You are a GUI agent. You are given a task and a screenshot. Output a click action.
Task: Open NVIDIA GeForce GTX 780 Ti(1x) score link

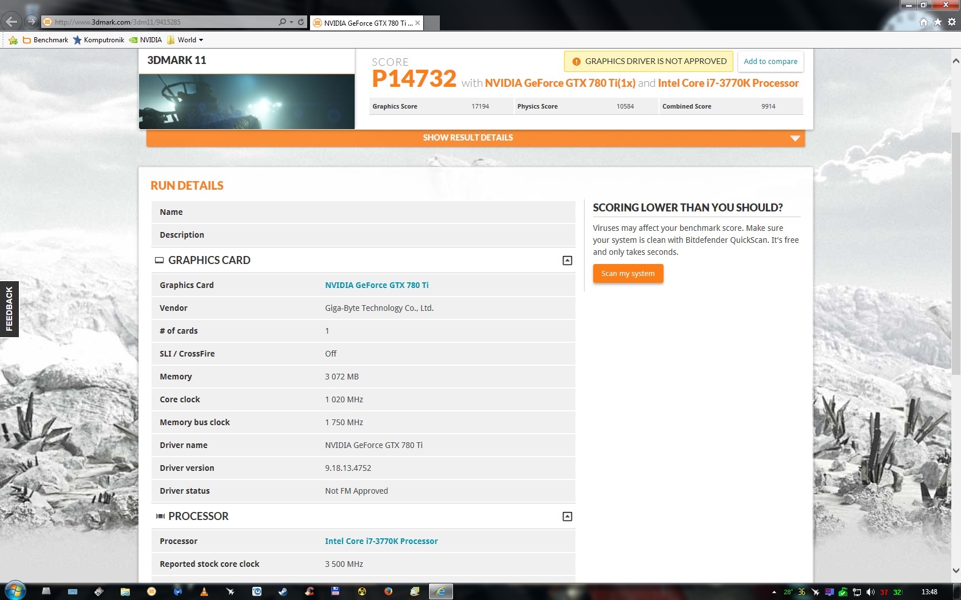pos(560,83)
